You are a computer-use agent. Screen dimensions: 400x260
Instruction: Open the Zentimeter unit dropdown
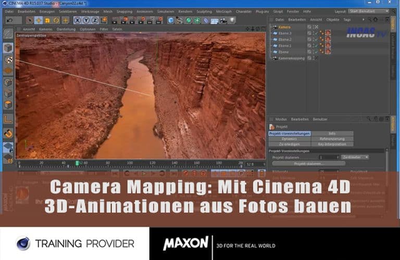coord(355,157)
